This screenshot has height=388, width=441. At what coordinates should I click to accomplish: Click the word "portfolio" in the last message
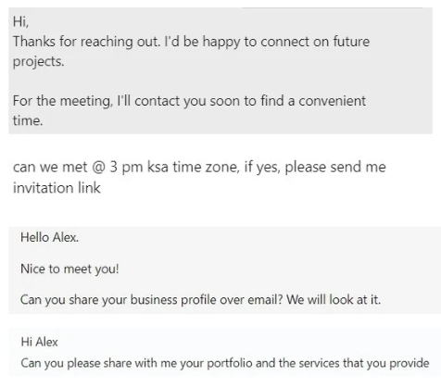230,363
